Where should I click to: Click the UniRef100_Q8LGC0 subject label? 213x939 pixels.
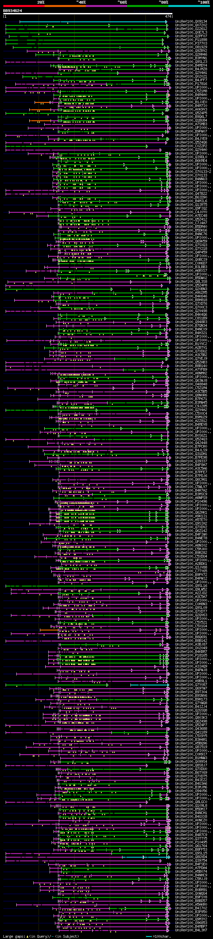191,802
